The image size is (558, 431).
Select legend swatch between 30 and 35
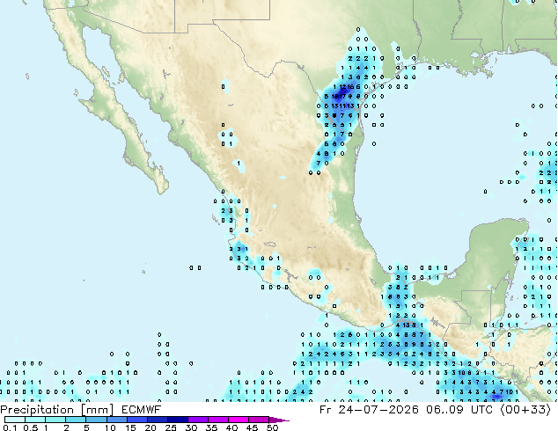197,420
